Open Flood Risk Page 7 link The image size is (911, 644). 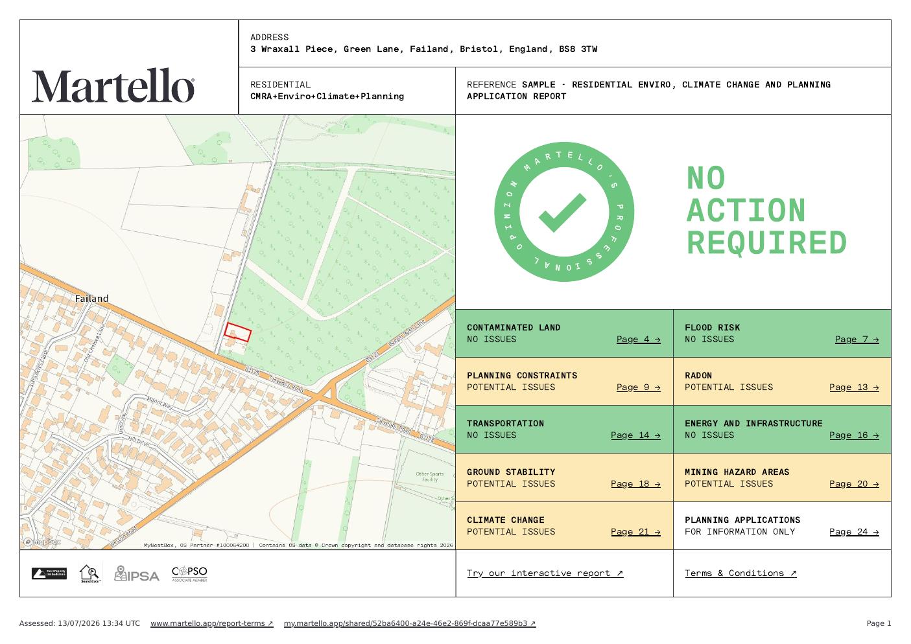857,339
